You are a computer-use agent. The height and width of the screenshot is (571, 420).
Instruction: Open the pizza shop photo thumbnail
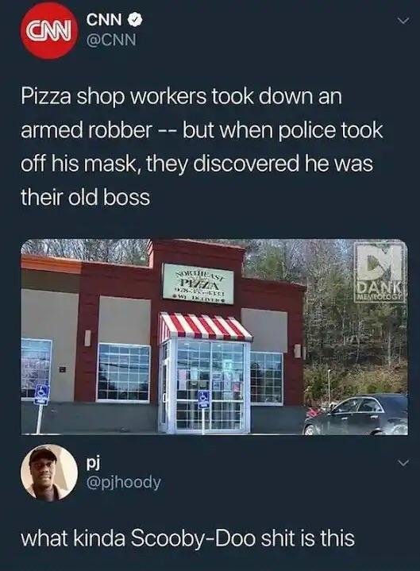coord(214,337)
